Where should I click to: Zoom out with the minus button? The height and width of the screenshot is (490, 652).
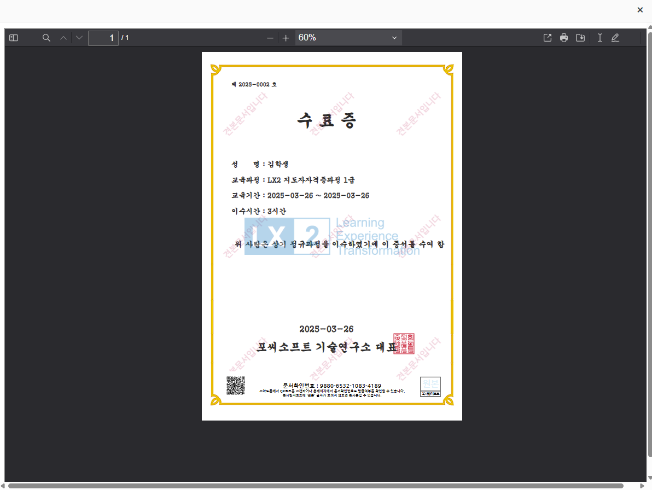[x=270, y=38]
